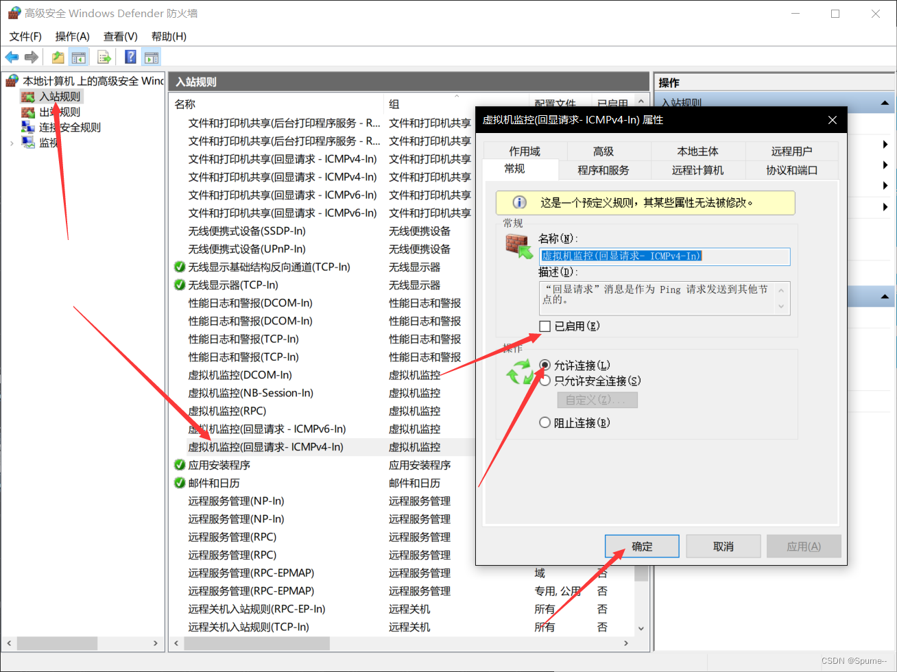Click green check icon of 无线显示基础结构反向通道
The width and height of the screenshot is (897, 672).
[180, 267]
